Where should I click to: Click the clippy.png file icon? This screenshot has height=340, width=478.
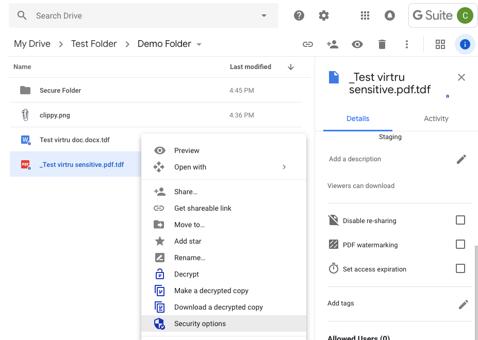coord(25,115)
